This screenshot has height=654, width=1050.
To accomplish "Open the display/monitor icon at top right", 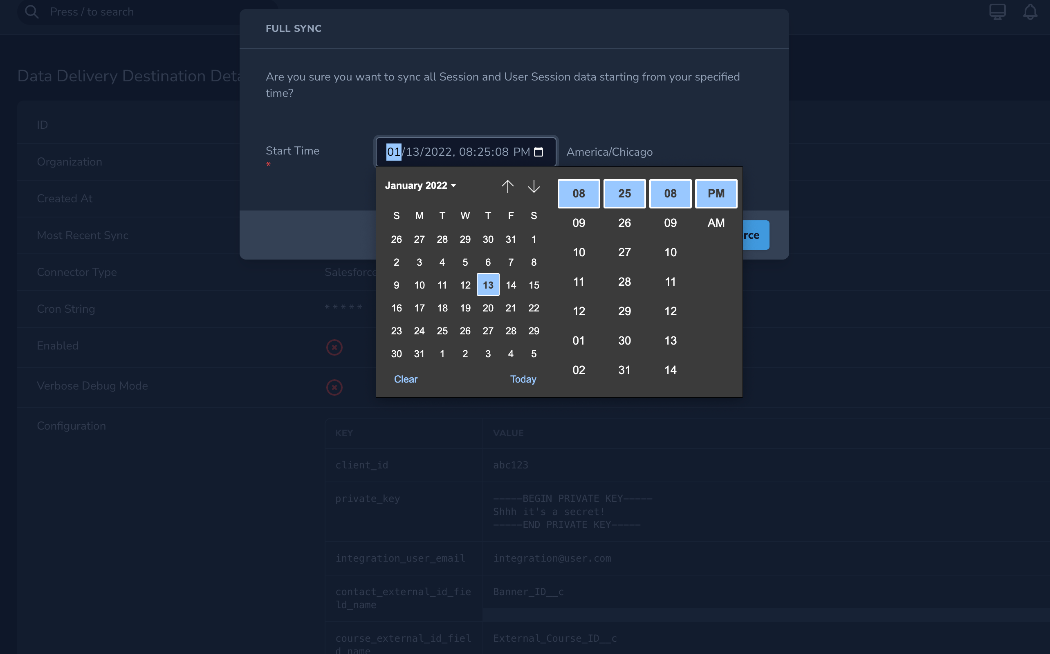I will pos(997,12).
